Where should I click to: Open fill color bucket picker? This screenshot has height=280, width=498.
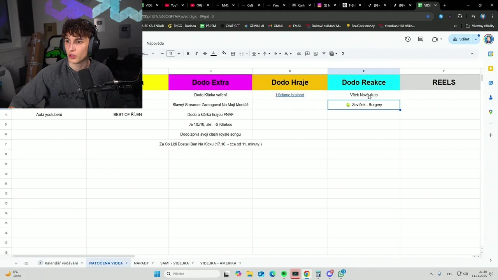tap(224, 54)
